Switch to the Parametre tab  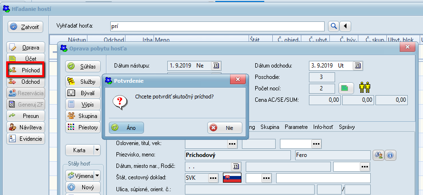(x=296, y=127)
